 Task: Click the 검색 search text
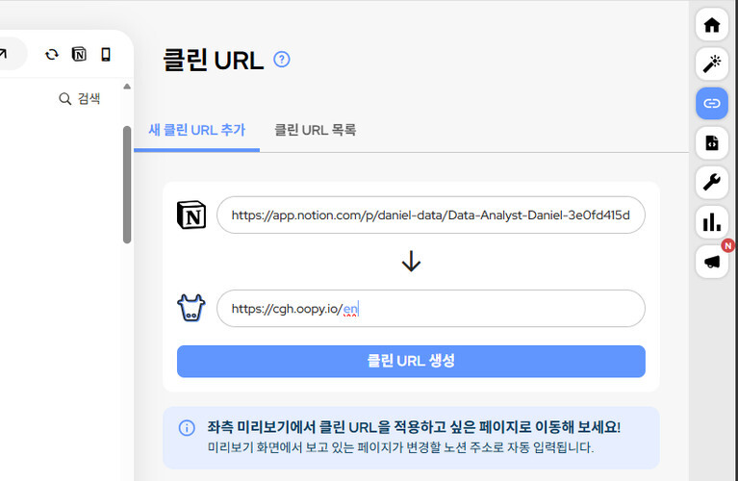coord(89,99)
